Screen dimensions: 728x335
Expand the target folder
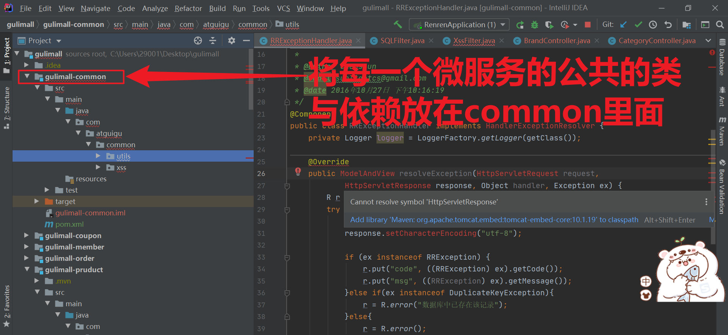coord(37,201)
